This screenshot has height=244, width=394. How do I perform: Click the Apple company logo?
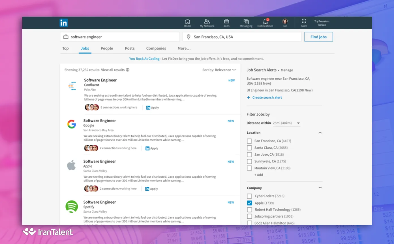click(x=71, y=165)
